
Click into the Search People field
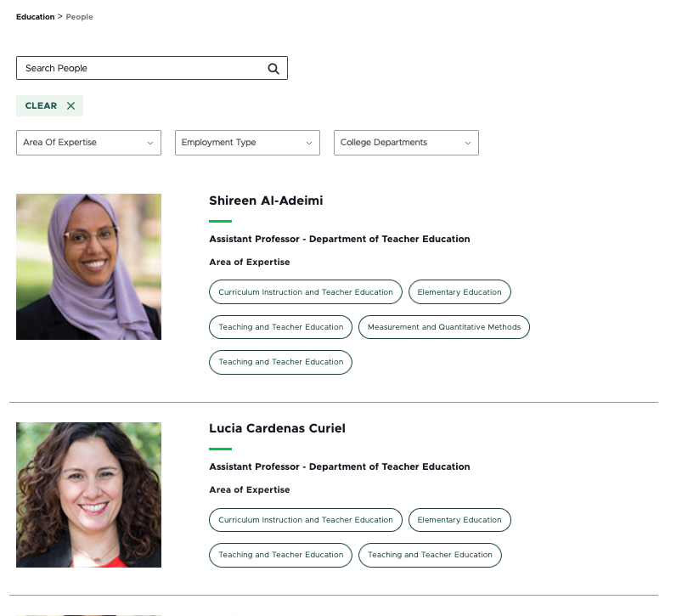coord(140,68)
